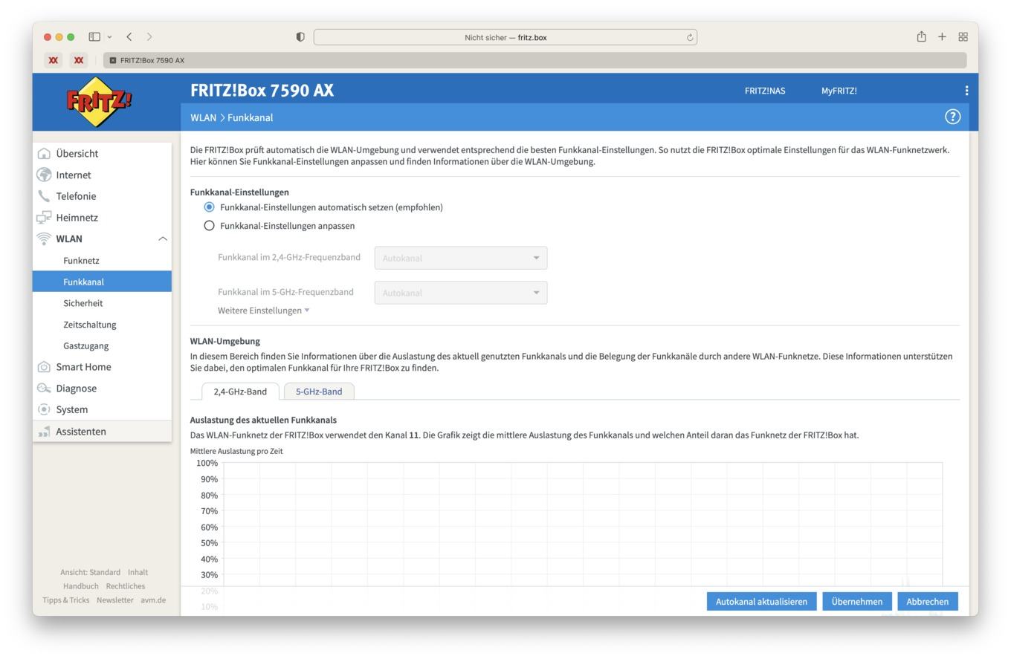This screenshot has height=659, width=1011.
Task: Click Ansicht: Standard footer link
Action: 90,572
